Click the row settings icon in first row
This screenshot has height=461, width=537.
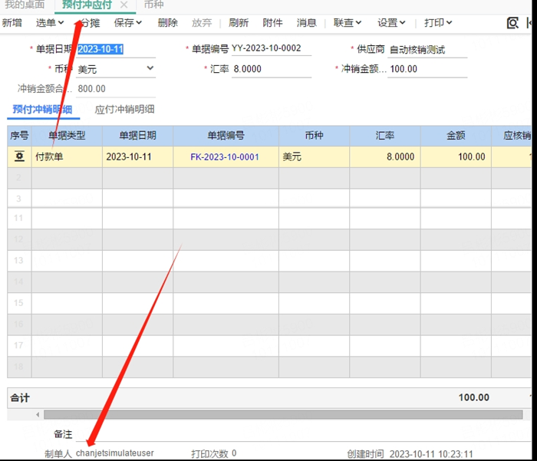19,156
